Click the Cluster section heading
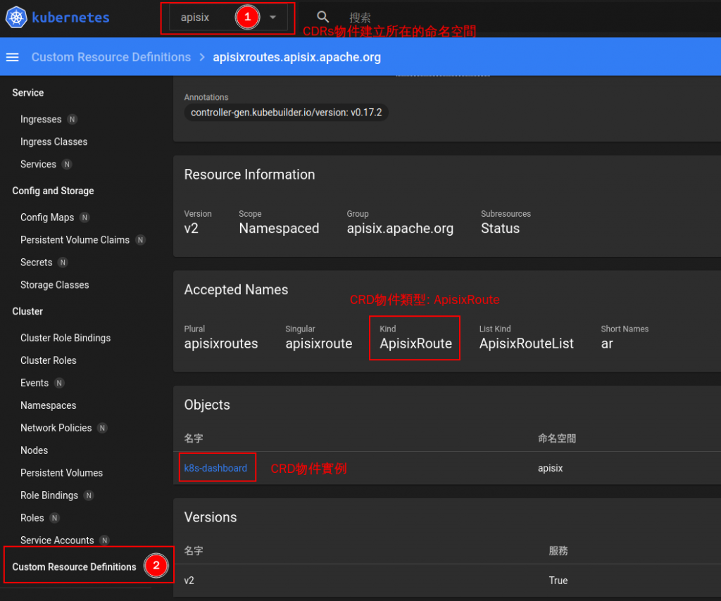Screen dimensions: 721x601 [27, 312]
